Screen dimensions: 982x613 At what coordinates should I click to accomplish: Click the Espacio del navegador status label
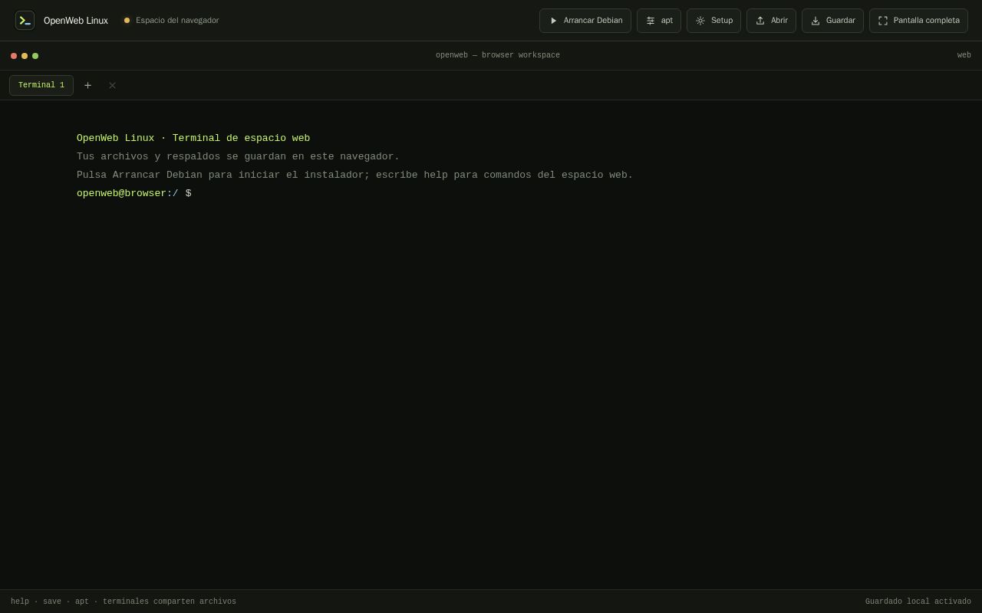pos(177,21)
